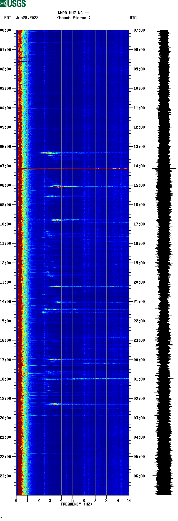Screen dimensions: 178x521
Task: Click the 'Jun29,2022' date label
Action: [x=27, y=18]
